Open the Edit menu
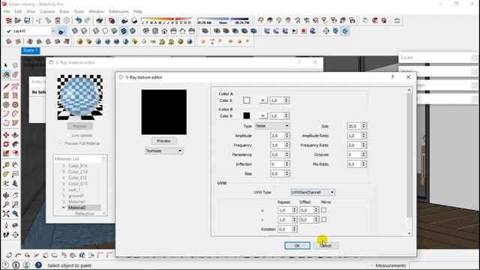Image resolution: width=480 pixels, height=270 pixels. point(18,11)
